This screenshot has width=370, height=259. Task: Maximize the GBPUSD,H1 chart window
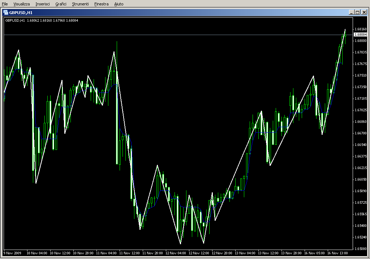pos(357,12)
